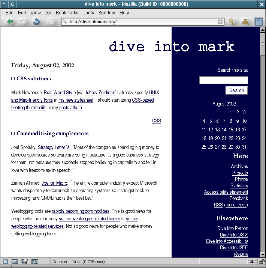Open the Archives sidebar link
266x268 pixels.
click(239, 167)
